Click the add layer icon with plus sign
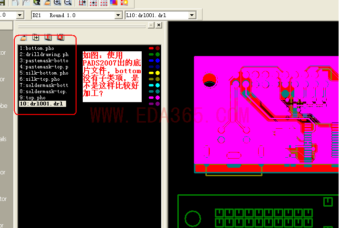The image size is (339, 228). click(x=36, y=38)
